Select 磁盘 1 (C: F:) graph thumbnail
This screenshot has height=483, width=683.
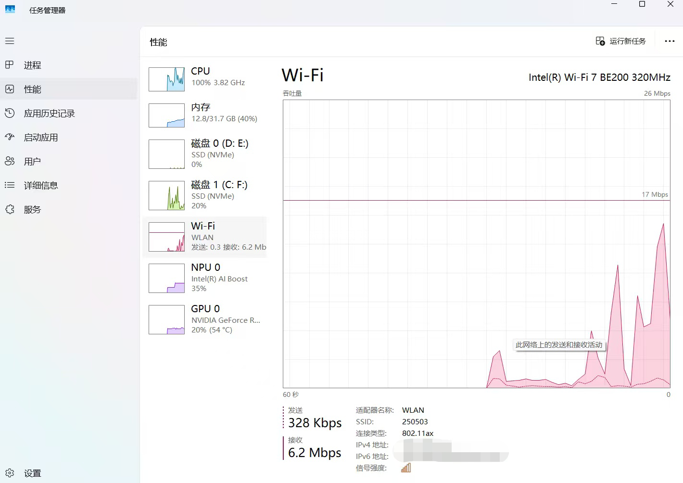pos(166,195)
